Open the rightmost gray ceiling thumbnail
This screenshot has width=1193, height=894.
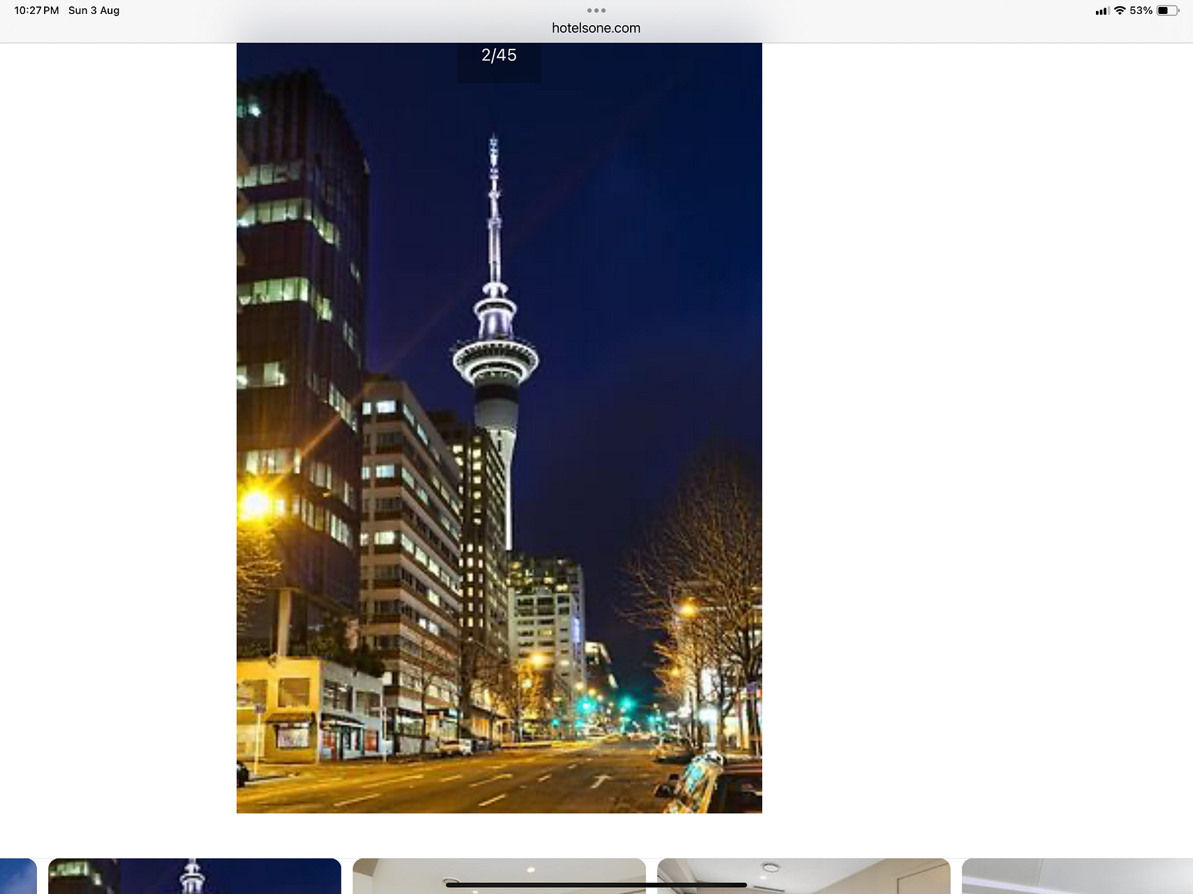click(1076, 876)
